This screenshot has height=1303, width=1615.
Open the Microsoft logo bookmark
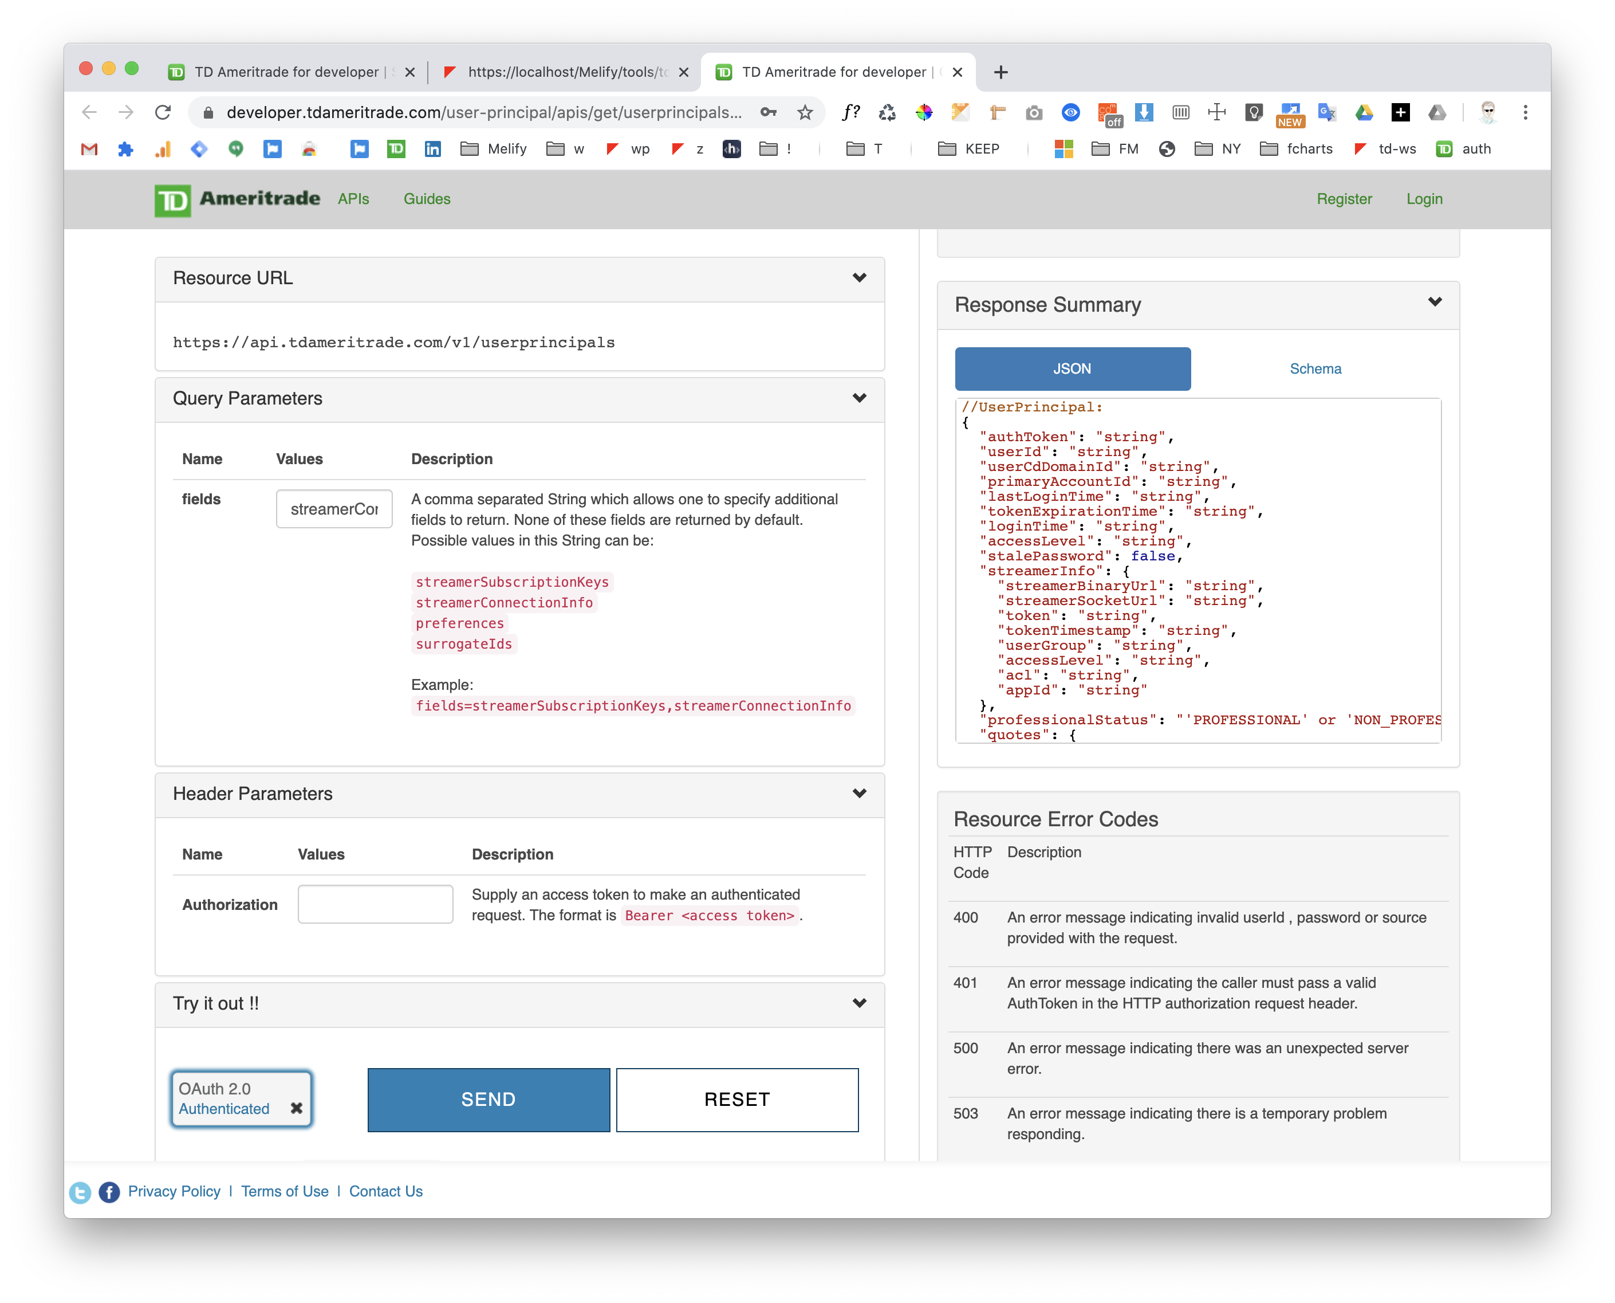[1063, 150]
